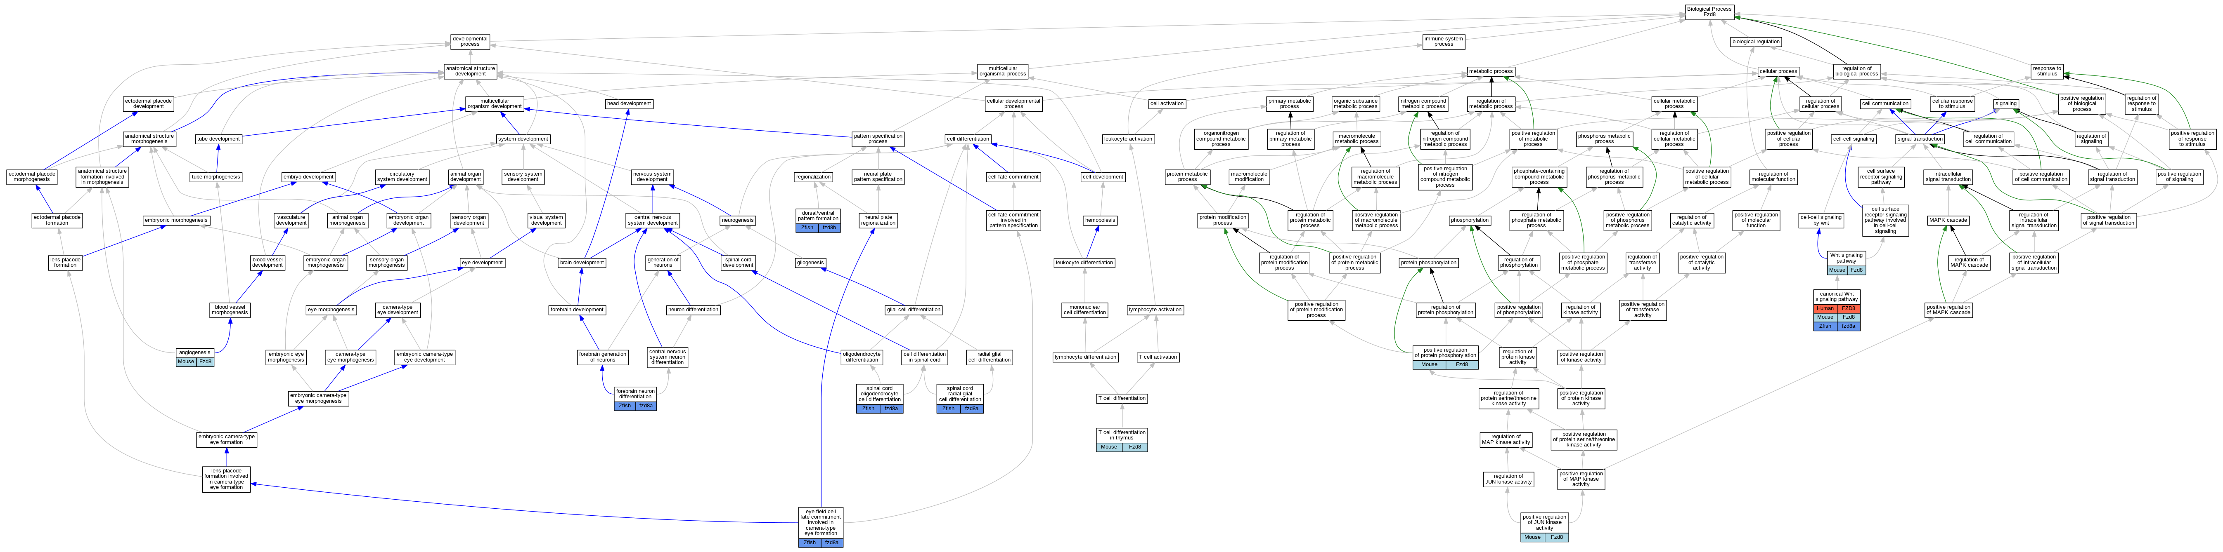Click the lens placode formation node
The image size is (2223, 552).
[66, 263]
